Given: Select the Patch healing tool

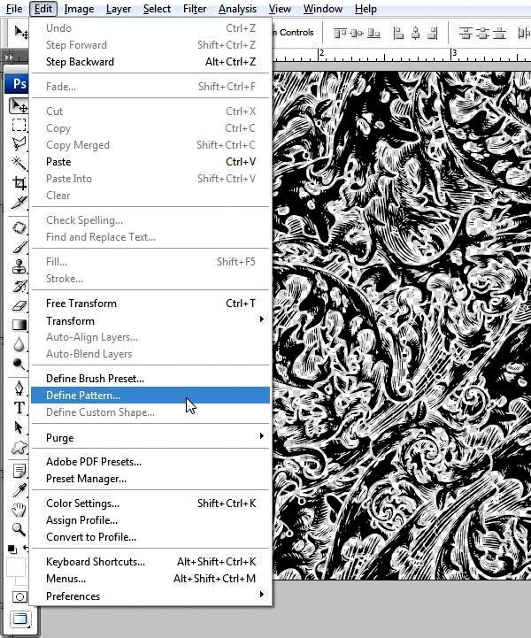Looking at the screenshot, I should click(x=19, y=227).
